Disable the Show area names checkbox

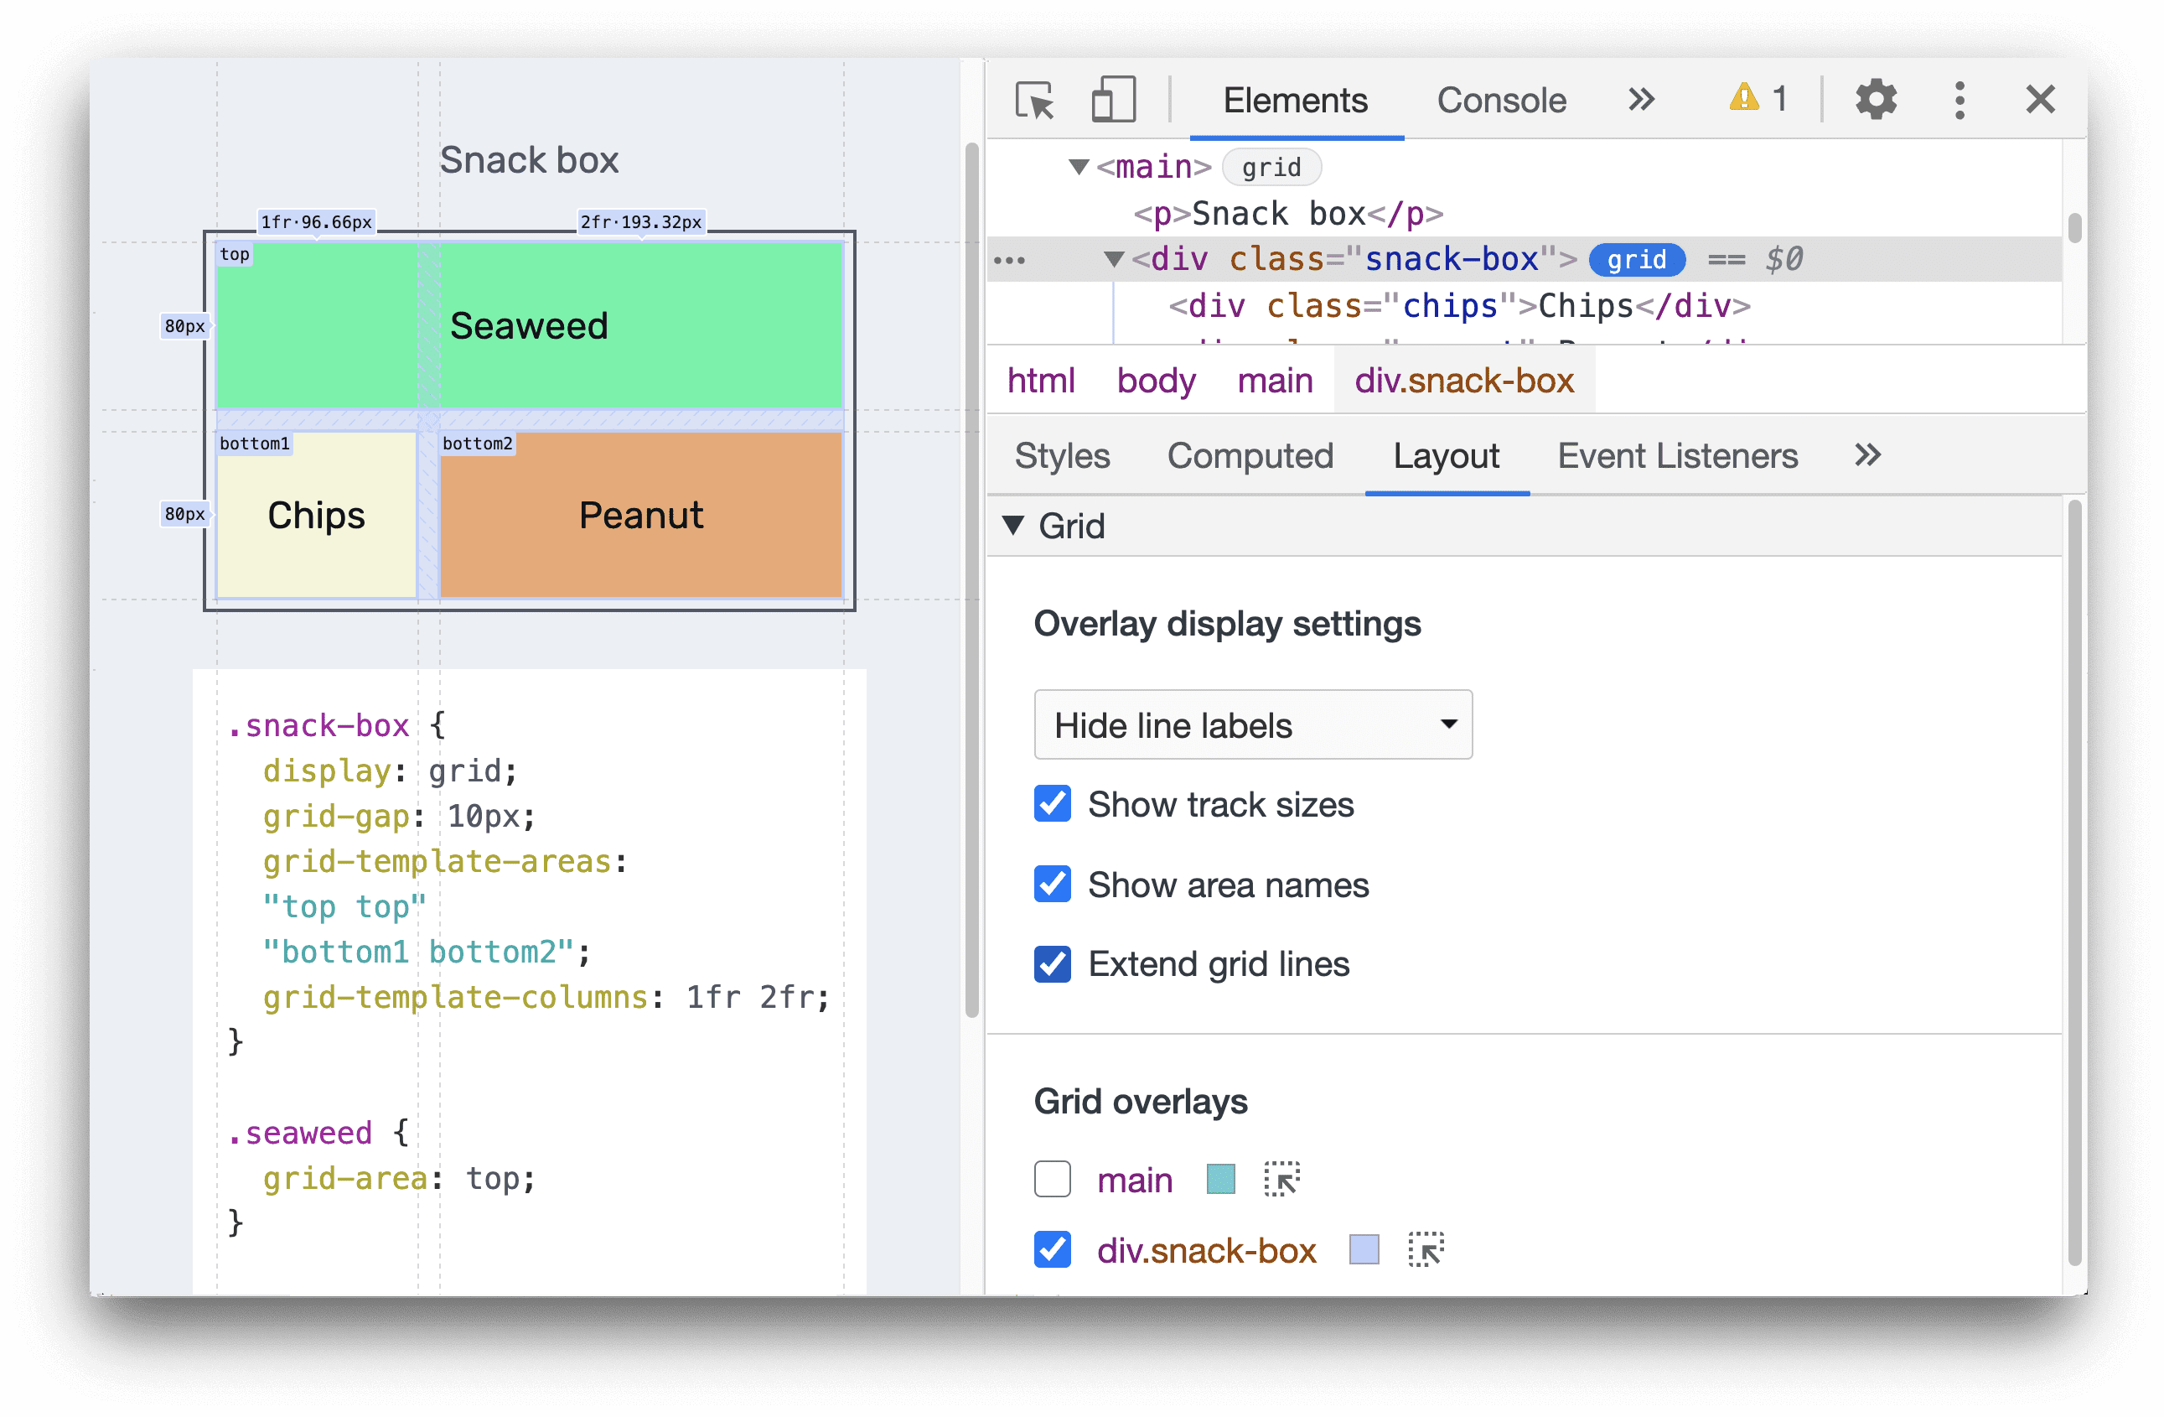[1051, 882]
